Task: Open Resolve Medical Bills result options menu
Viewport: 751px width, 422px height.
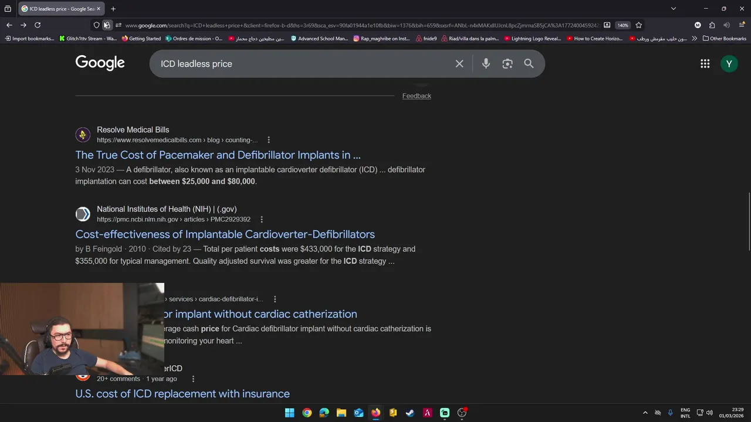Action: pyautogui.click(x=269, y=140)
